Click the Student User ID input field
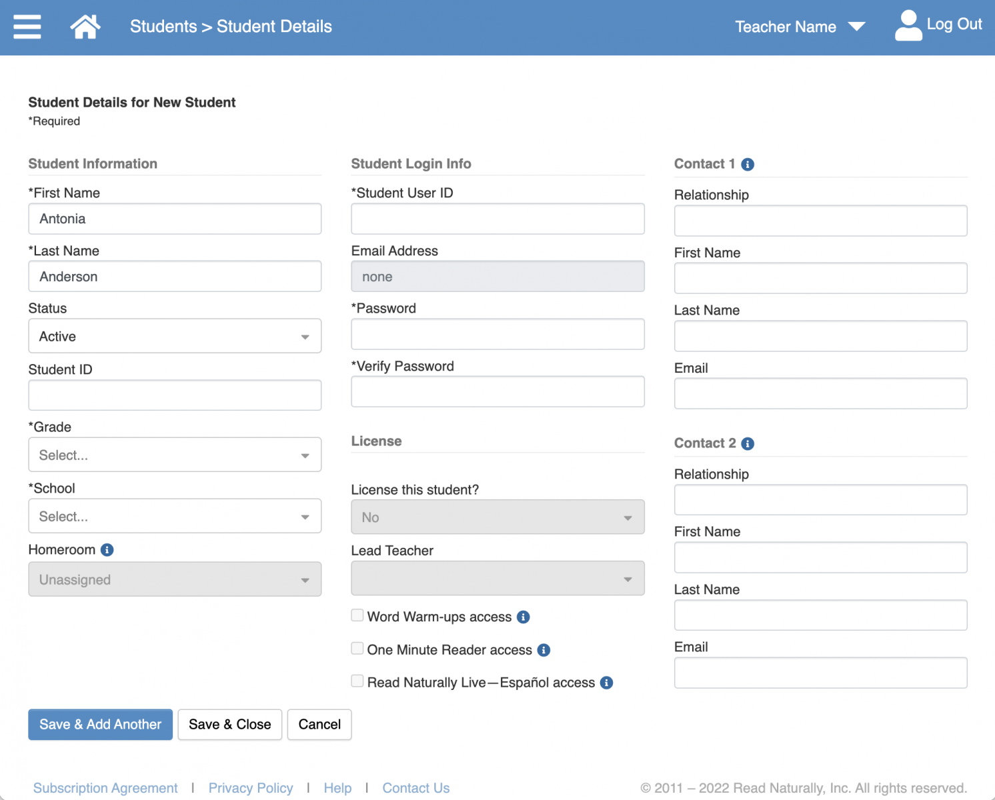995x800 pixels. [497, 219]
